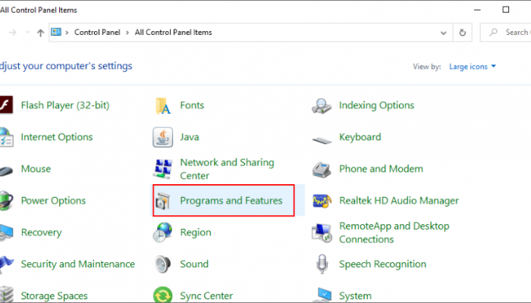Open the Programs and Features icon
Image resolution: width=531 pixels, height=303 pixels.
[x=163, y=201]
